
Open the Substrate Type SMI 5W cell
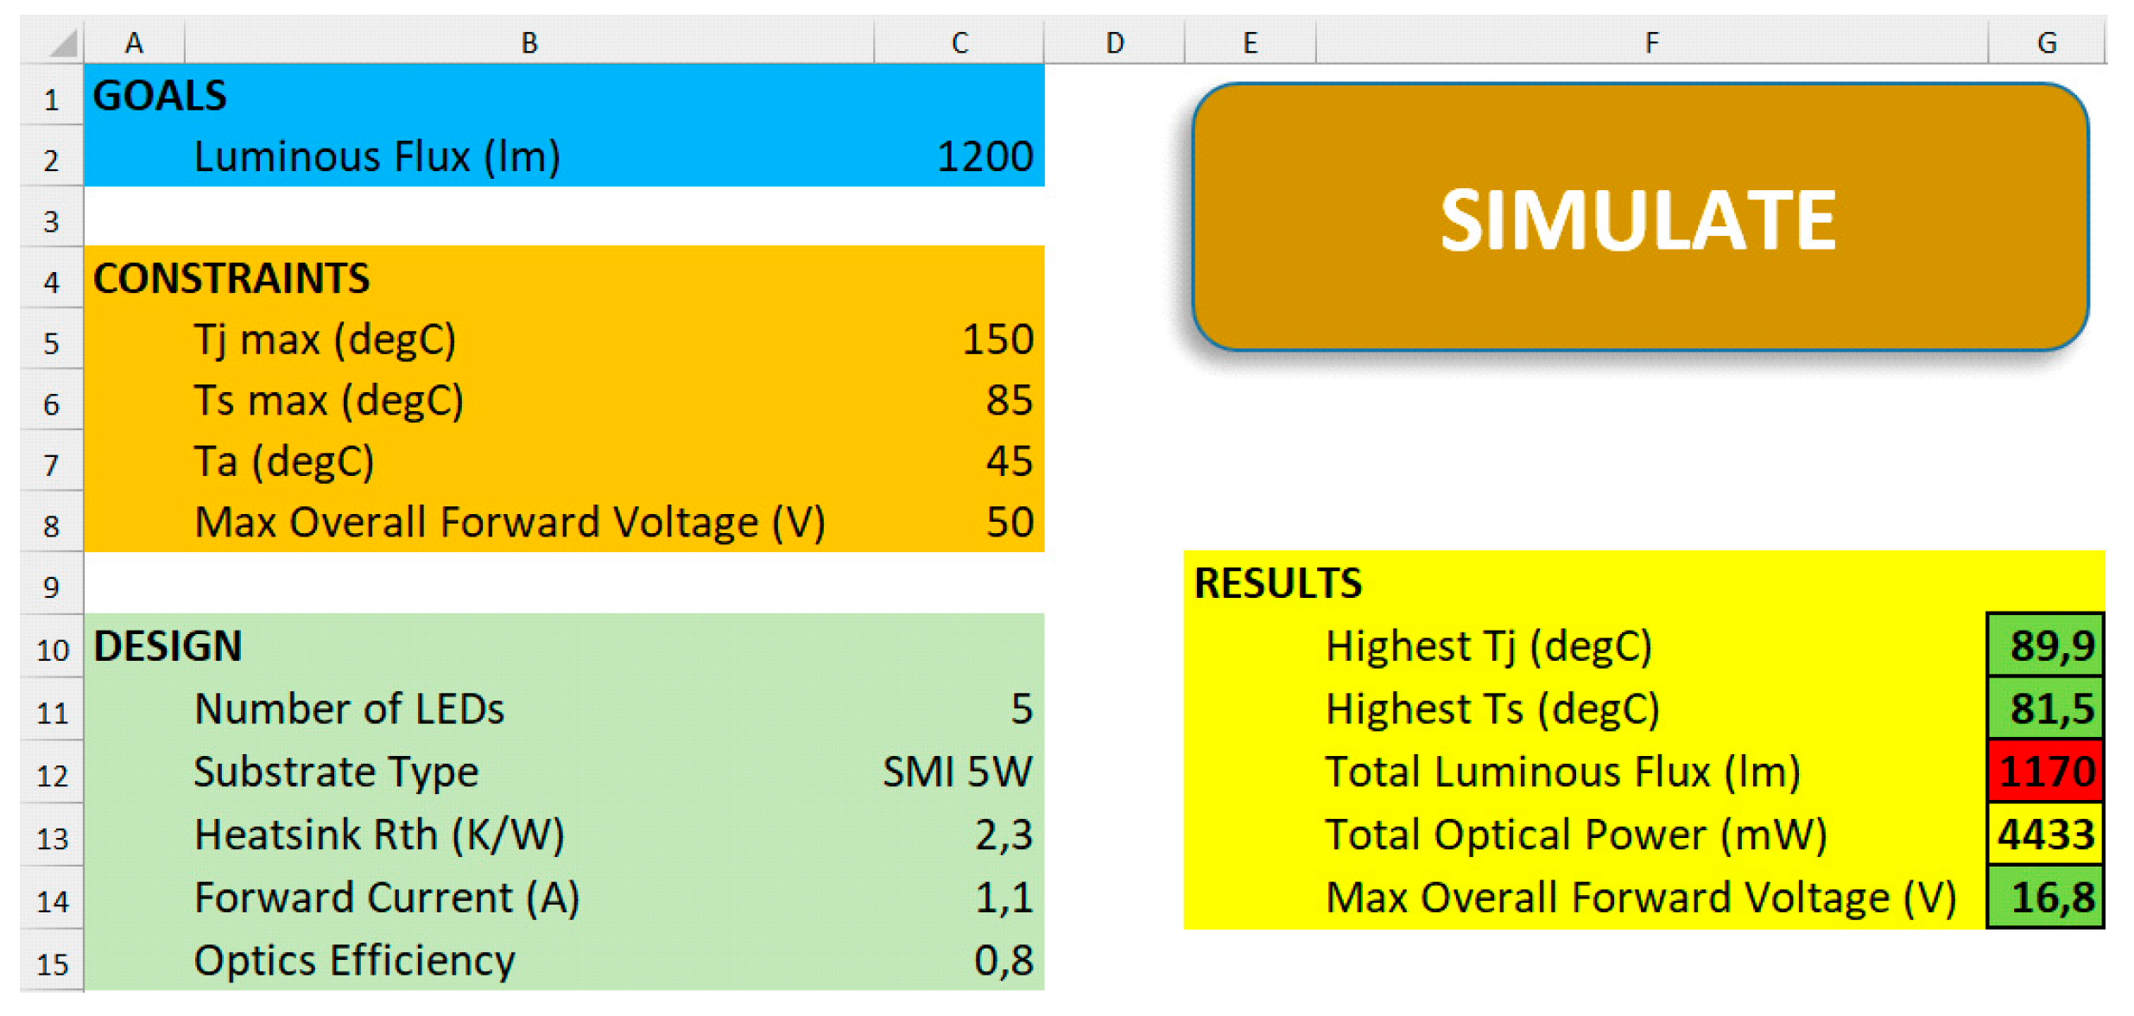click(x=956, y=772)
